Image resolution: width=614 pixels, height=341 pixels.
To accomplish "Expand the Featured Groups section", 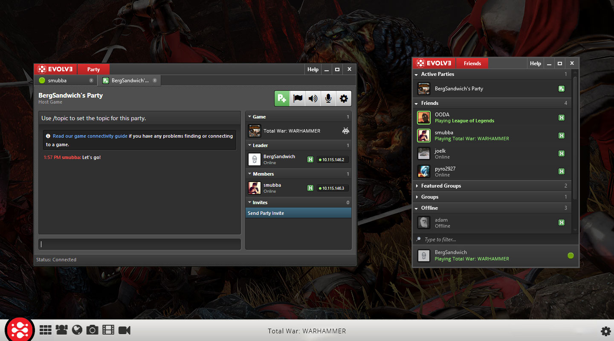I will (x=492, y=186).
